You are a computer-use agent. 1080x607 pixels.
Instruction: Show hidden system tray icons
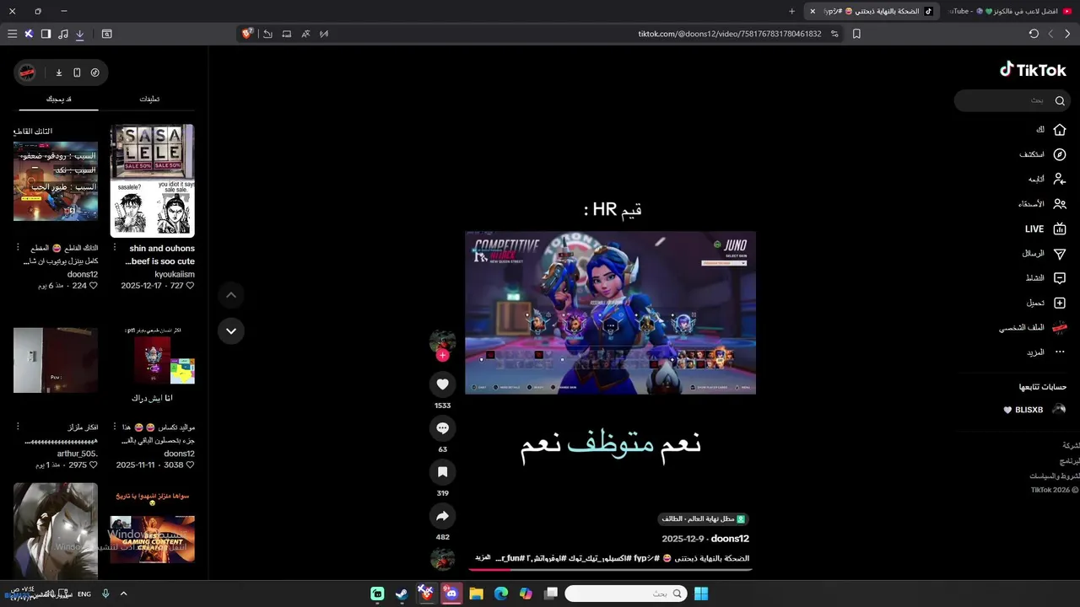coord(123,594)
